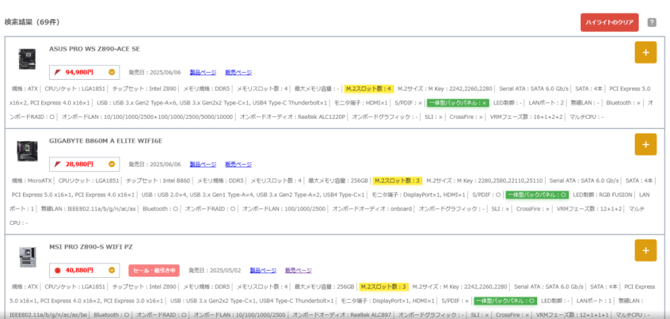
Task: Open 製品ページ link for MSI PRO Z890-S WIFI PZ
Action: point(263,271)
